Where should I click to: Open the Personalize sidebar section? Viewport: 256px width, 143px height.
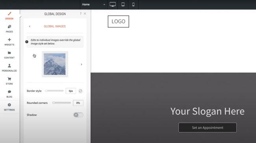[9, 68]
